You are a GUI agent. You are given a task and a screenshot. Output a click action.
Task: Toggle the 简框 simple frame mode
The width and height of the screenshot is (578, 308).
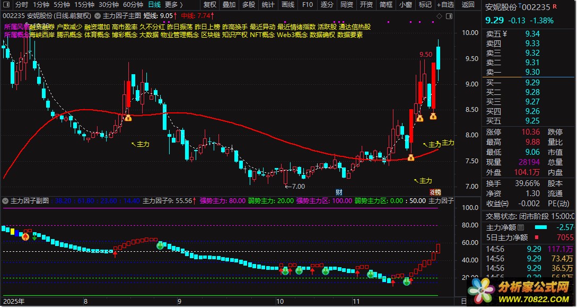[386, 5]
